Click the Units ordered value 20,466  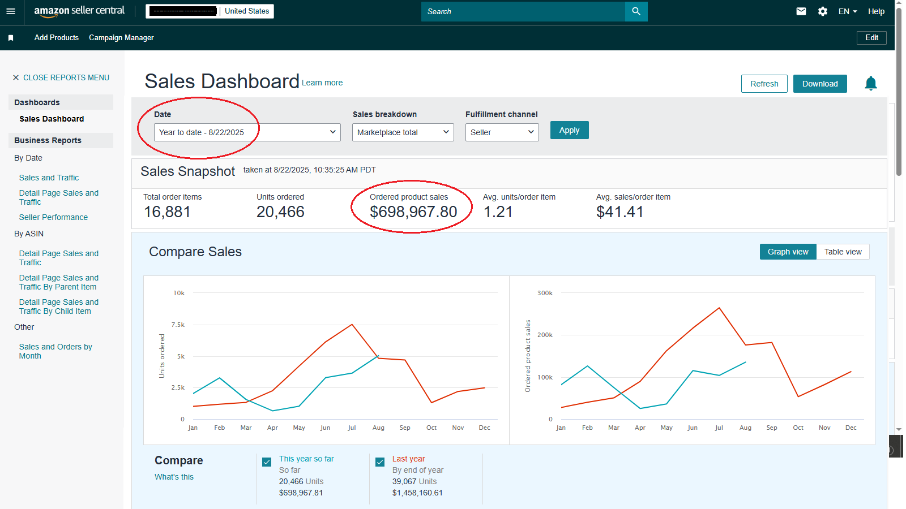280,212
